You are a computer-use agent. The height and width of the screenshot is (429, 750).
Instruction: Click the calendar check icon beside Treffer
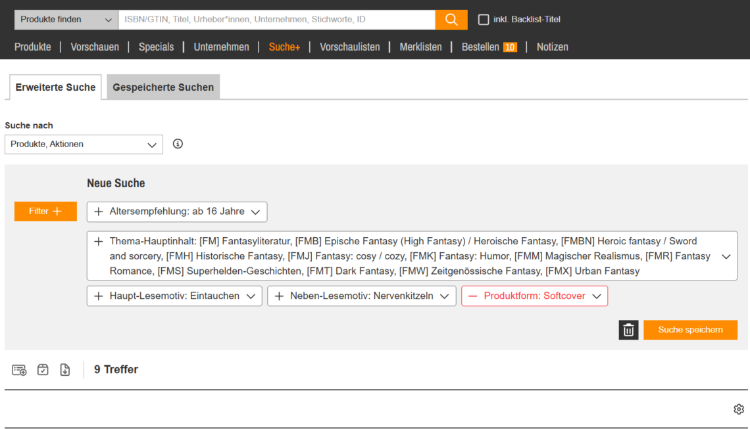[x=43, y=370]
